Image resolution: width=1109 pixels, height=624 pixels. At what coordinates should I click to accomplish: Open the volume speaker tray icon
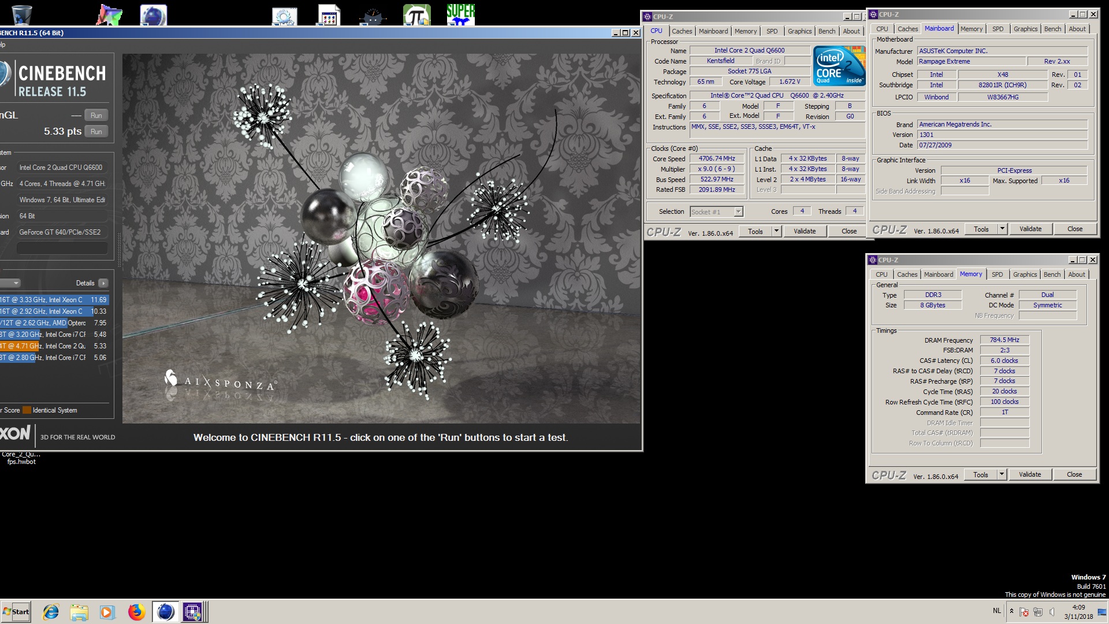(1052, 612)
